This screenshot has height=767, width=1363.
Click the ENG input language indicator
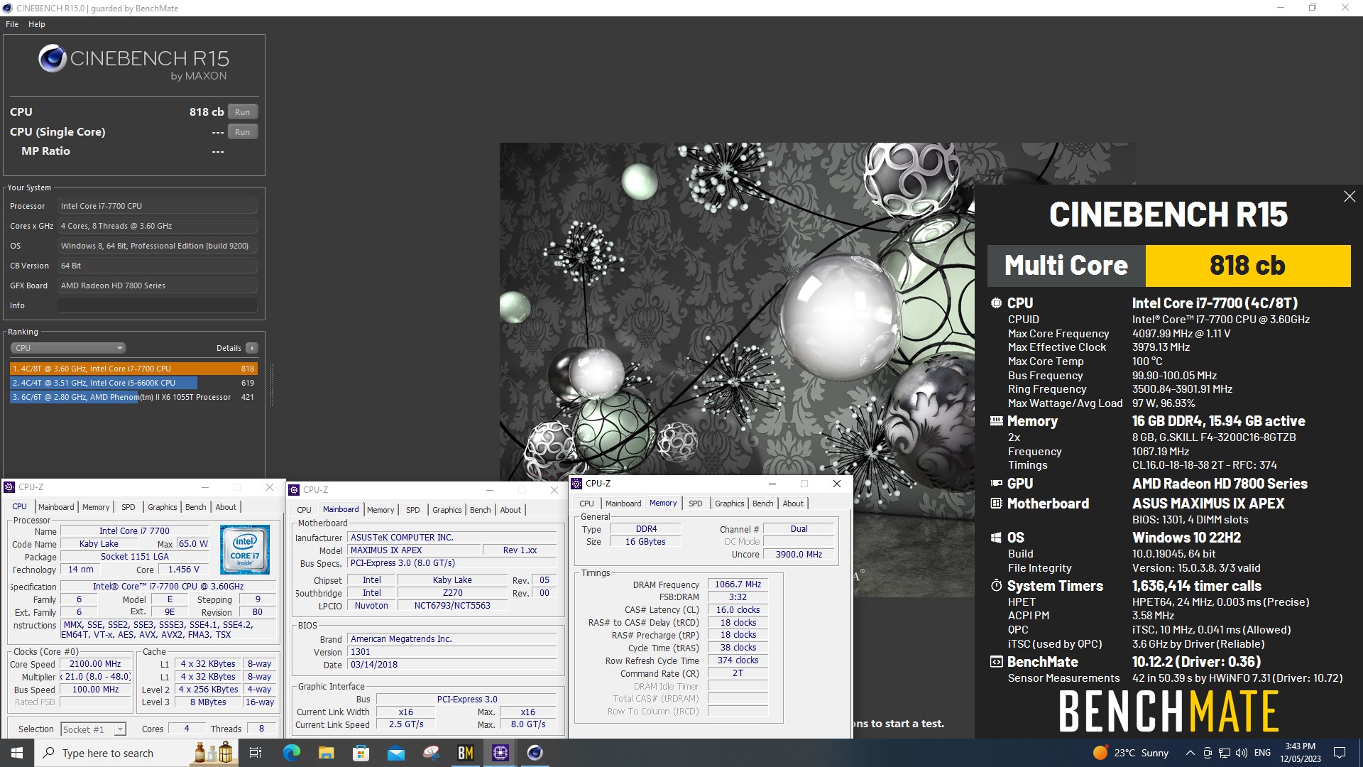tap(1262, 753)
